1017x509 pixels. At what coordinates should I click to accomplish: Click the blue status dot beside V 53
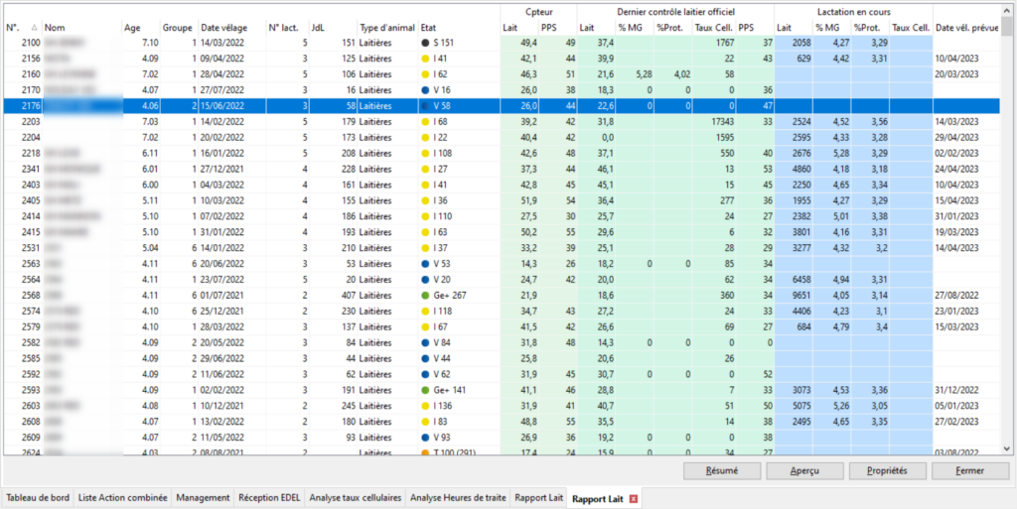pos(425,264)
